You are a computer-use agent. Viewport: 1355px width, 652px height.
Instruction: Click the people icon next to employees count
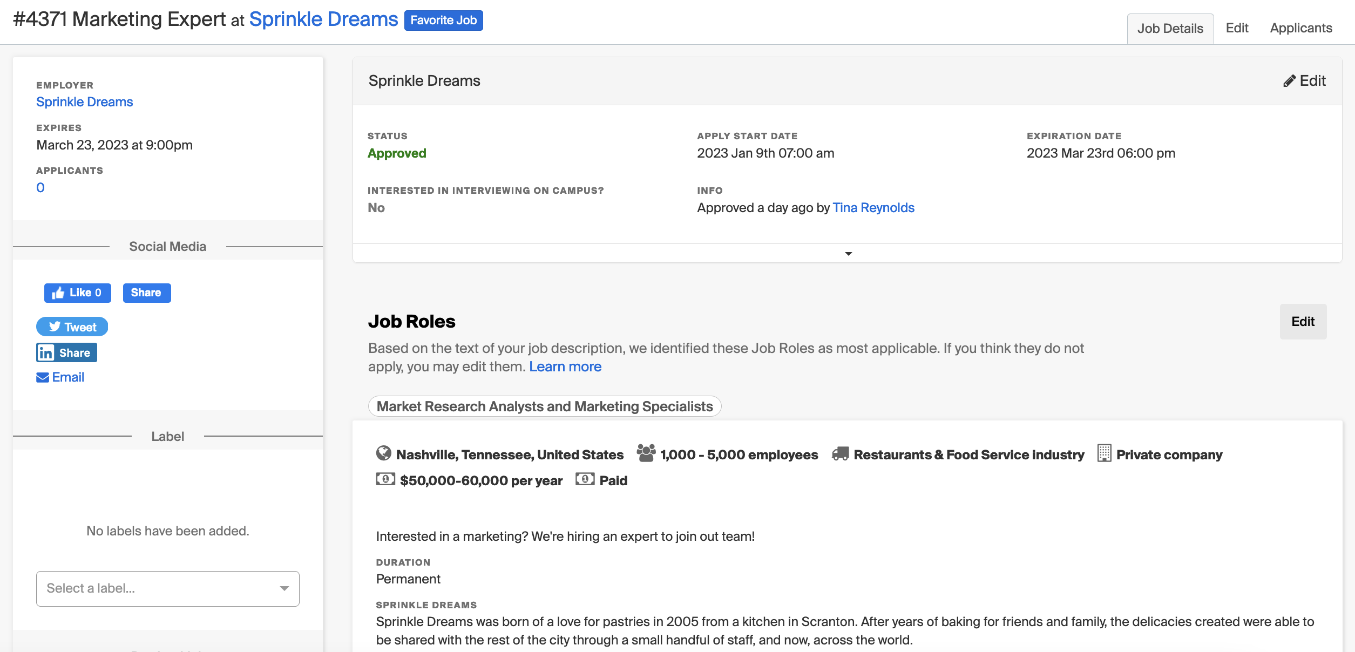pyautogui.click(x=646, y=453)
